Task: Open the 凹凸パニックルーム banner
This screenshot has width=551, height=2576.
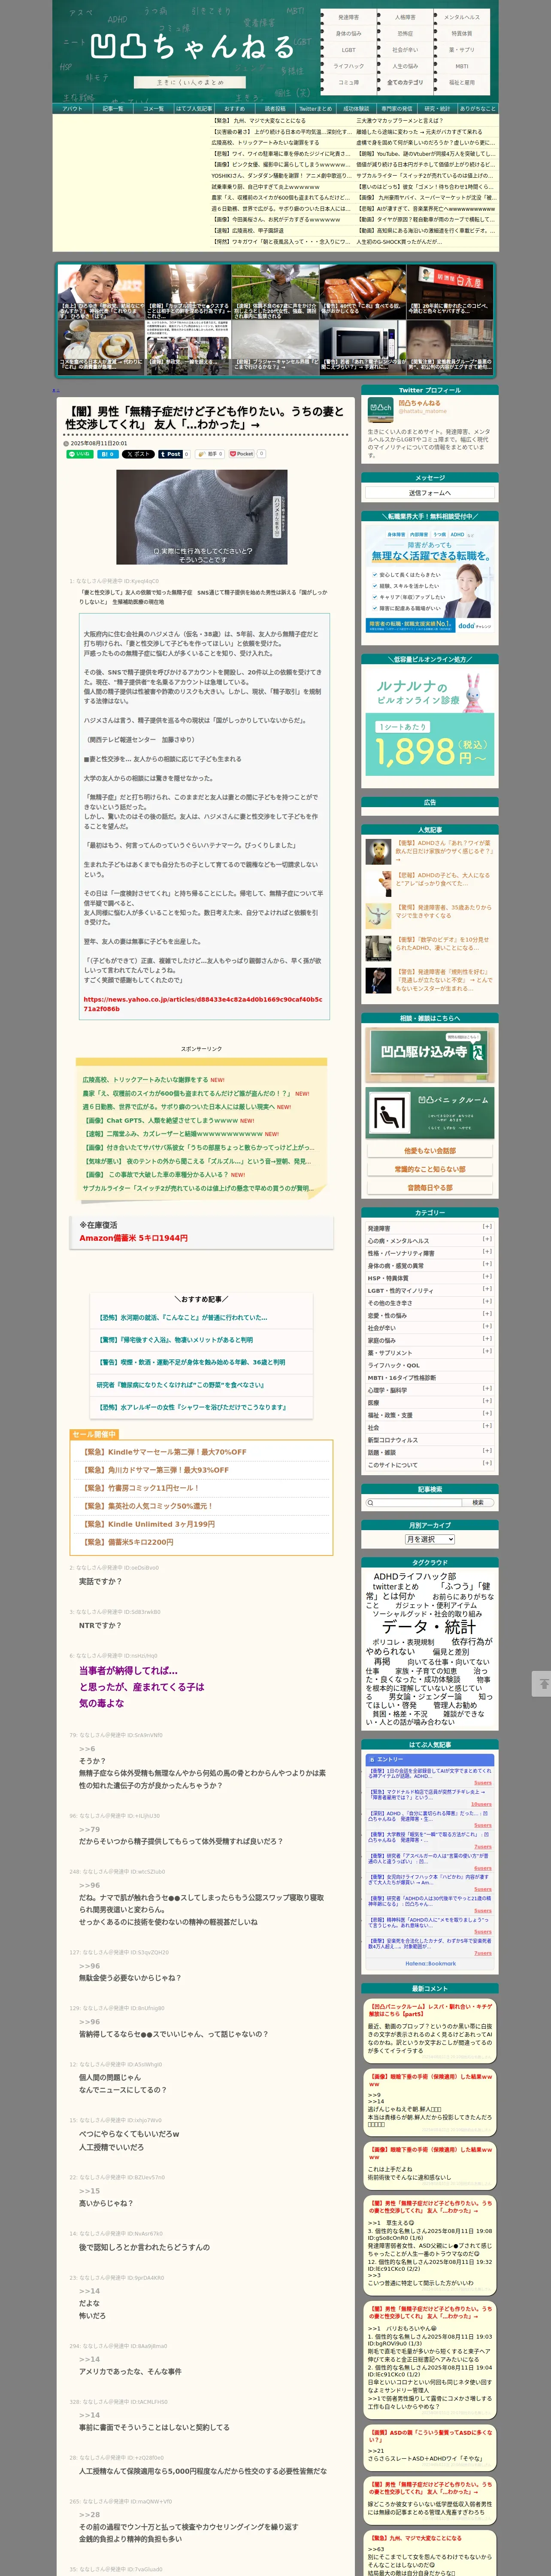Action: point(429,1112)
